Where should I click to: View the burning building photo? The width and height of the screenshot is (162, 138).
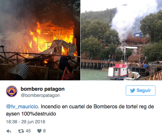40,40
